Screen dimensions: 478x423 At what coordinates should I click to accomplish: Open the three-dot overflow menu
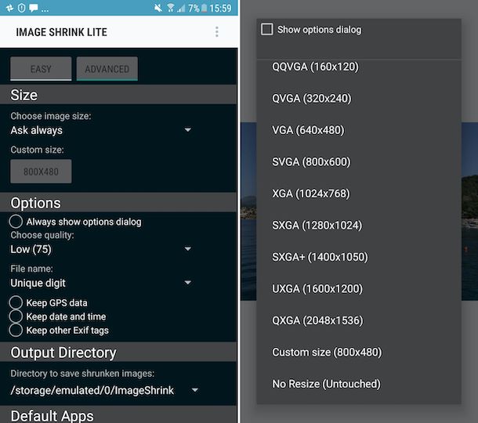coord(217,31)
